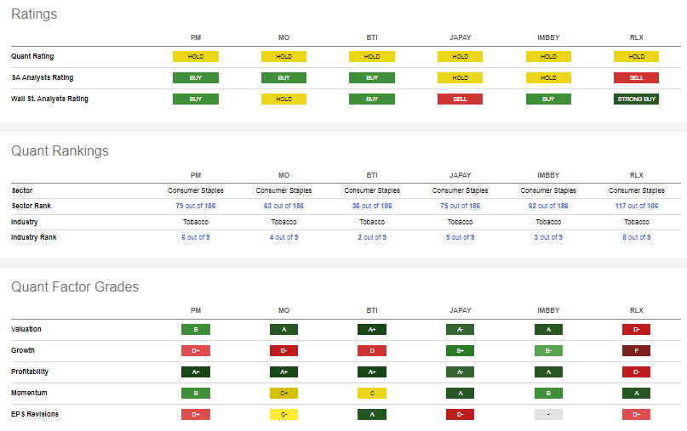
Task: Open IMBBY sector rank 62 out of 186
Action: point(548,206)
